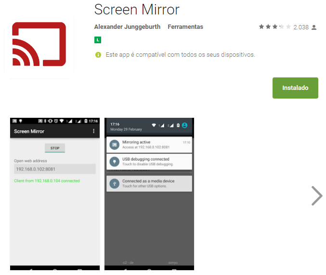Click the star rating display
Viewport: 326px width, 275px height.
pyautogui.click(x=274, y=27)
